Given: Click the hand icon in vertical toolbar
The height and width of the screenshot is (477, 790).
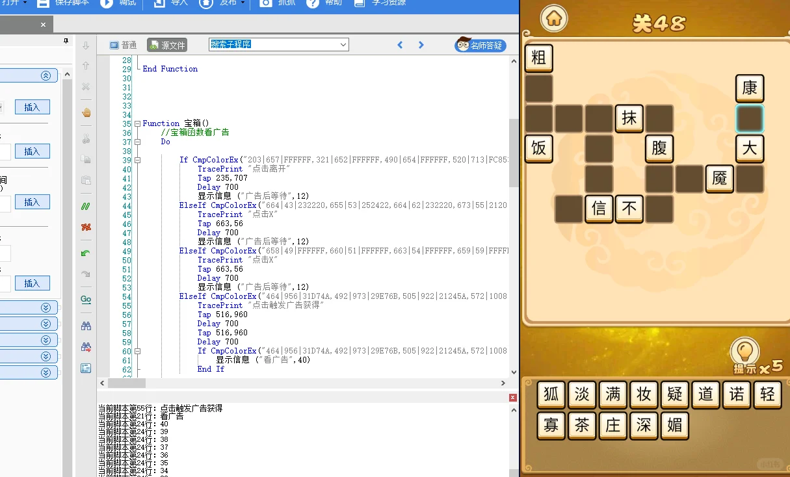Looking at the screenshot, I should tap(86, 112).
